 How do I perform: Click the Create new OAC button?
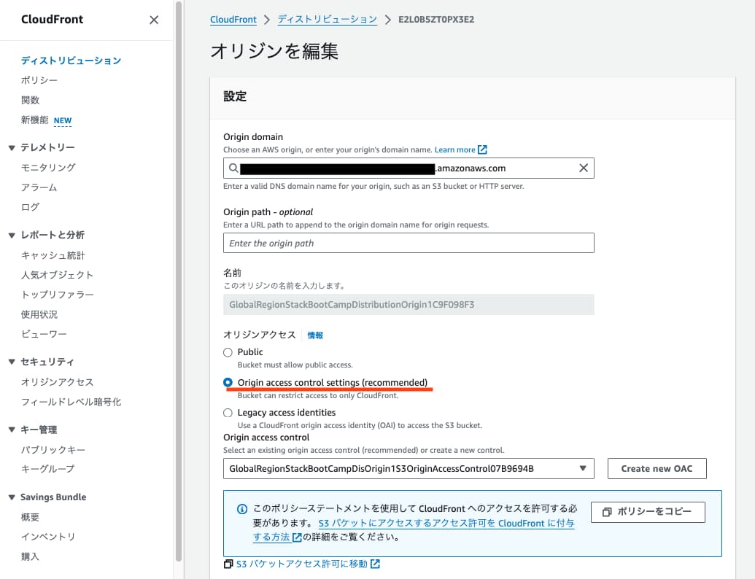pyautogui.click(x=657, y=469)
